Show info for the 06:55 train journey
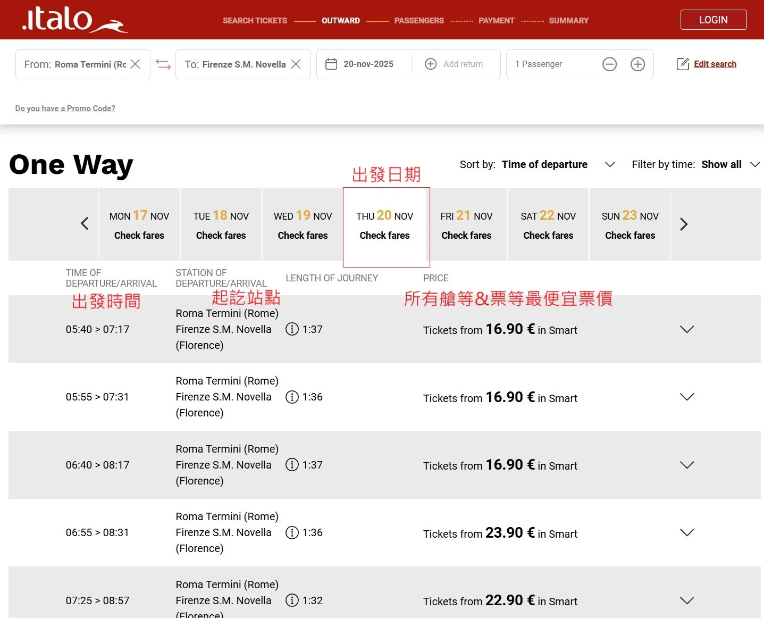The height and width of the screenshot is (618, 764). pos(292,532)
